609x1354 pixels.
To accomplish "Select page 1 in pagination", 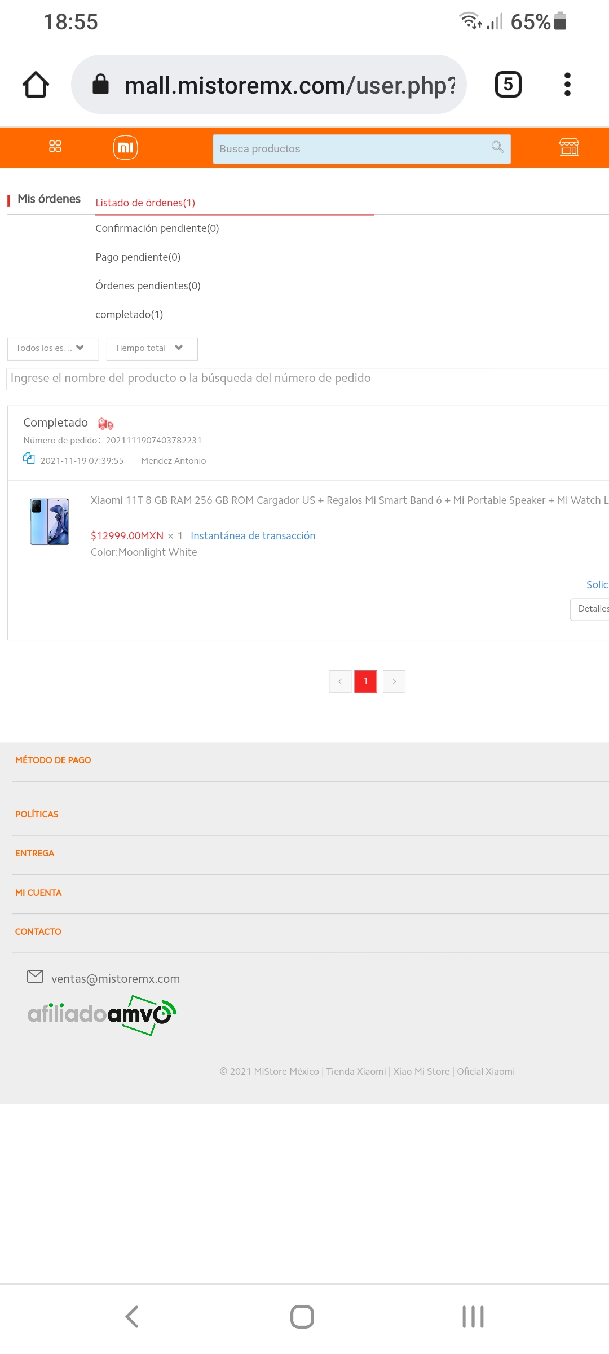I will 365,682.
